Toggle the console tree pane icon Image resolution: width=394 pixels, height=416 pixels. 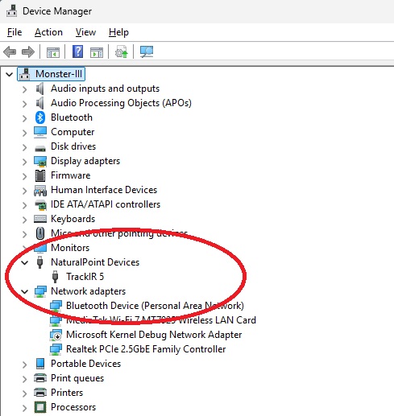[53, 52]
